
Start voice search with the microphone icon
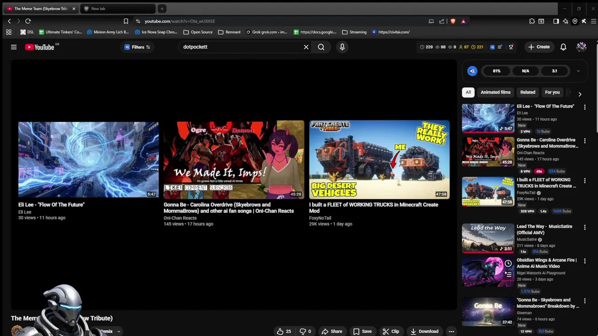342,47
